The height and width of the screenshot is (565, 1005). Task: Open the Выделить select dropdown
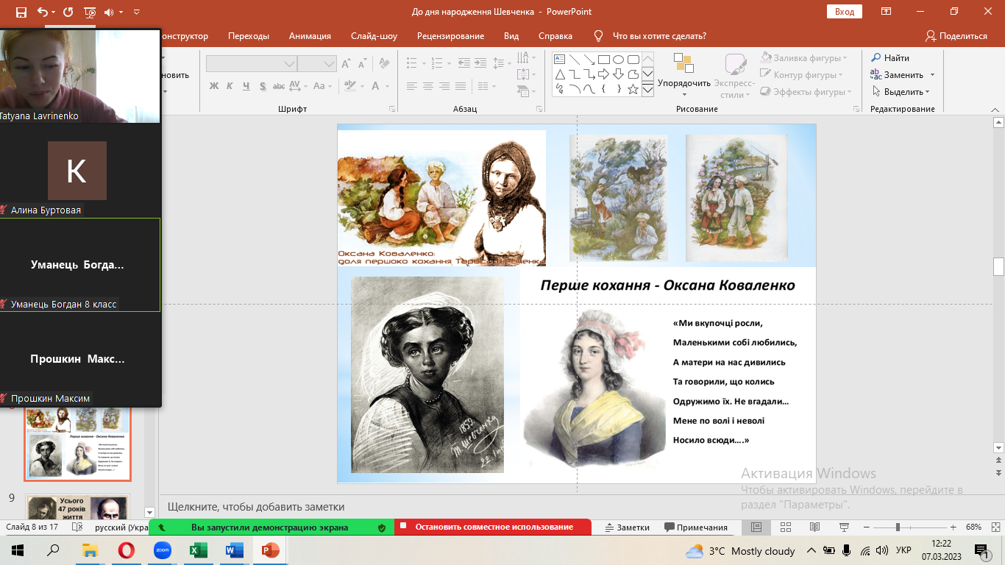pos(901,92)
